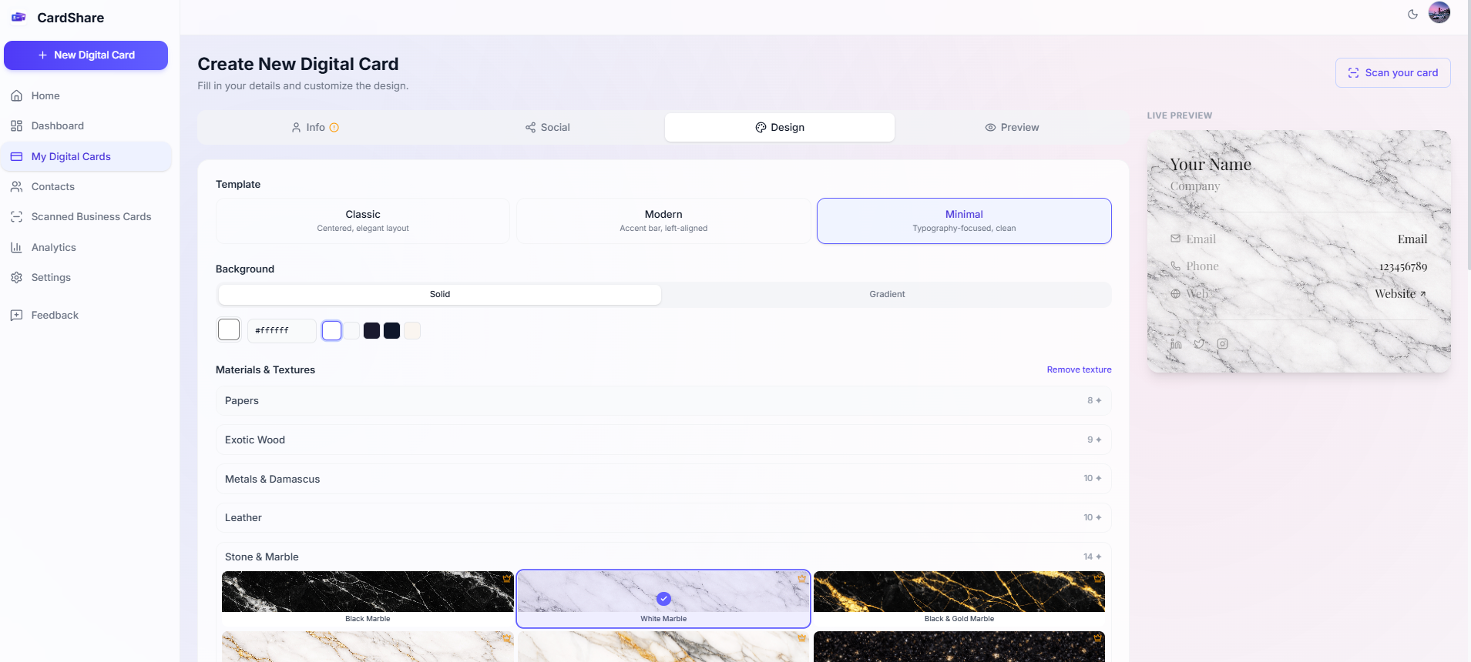This screenshot has width=1471, height=662.
Task: Click the globe Web icon in preview
Action: [x=1175, y=293]
